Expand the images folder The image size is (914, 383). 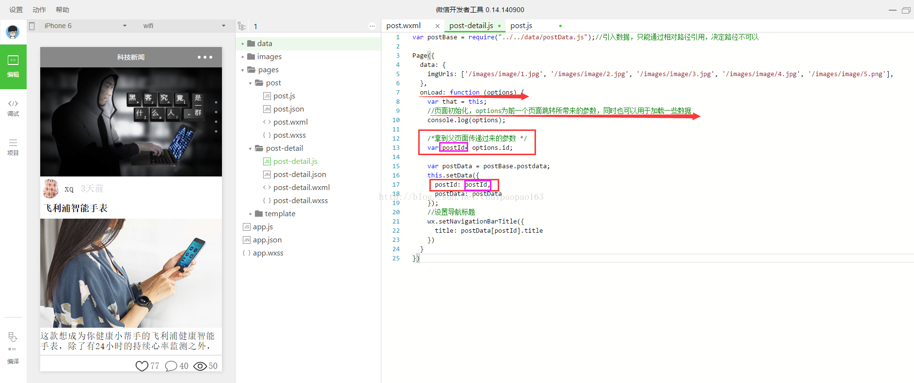(x=243, y=57)
